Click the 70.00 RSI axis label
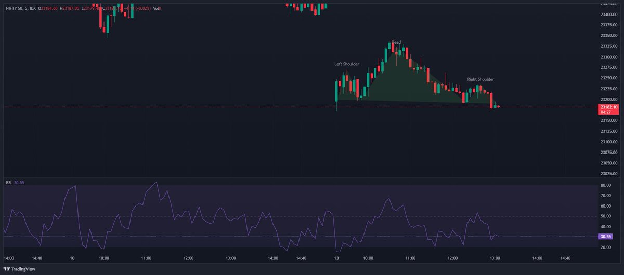 605,196
